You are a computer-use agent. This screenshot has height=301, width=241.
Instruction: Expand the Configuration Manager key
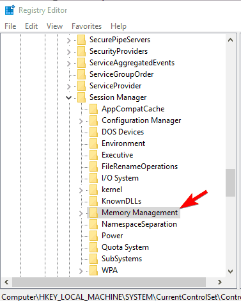pyautogui.click(x=81, y=121)
